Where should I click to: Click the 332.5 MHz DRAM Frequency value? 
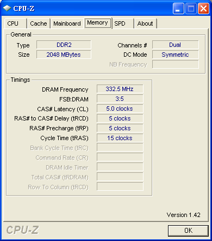120,89
